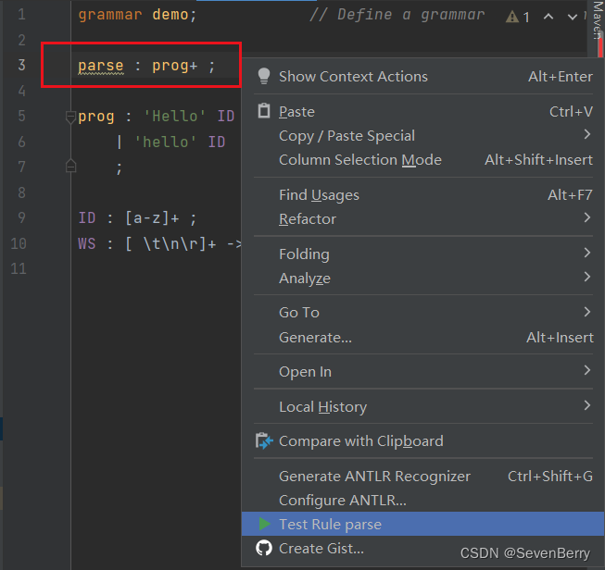
Task: Click the '// Define a grammar' comment
Action: click(397, 15)
